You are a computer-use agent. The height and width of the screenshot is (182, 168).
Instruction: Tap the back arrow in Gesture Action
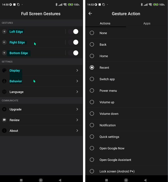90,13
